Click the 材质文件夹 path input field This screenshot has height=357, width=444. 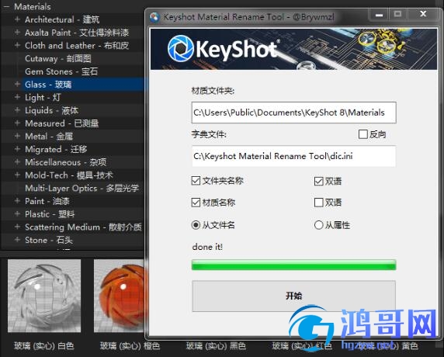[293, 113]
